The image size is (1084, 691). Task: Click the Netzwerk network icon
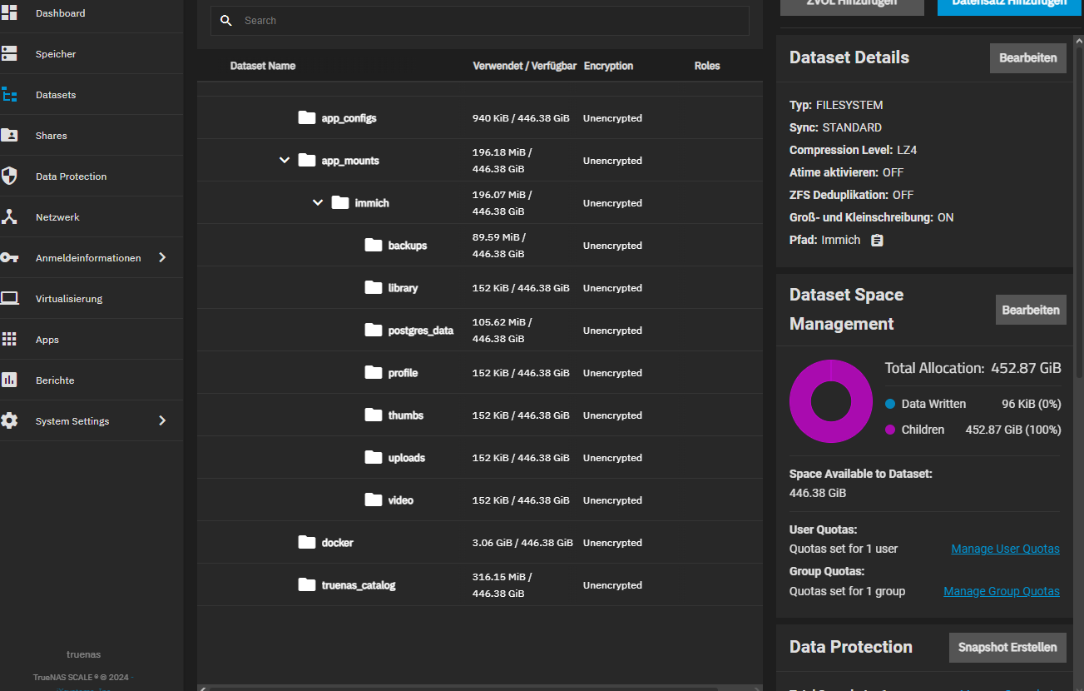coord(9,217)
